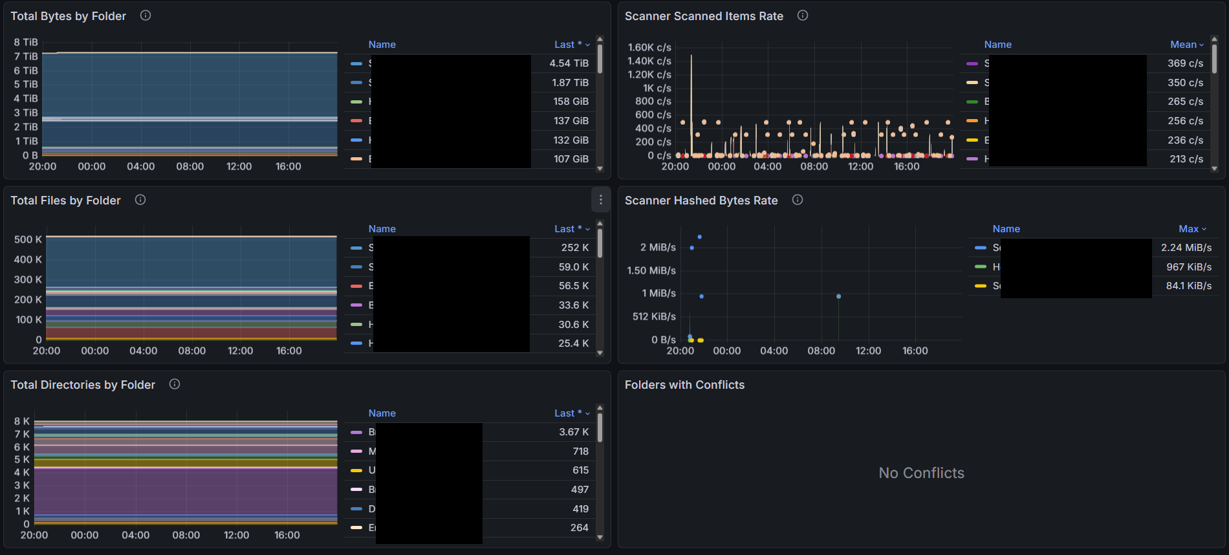Sort Scanned Items legend by Mean column

[x=1186, y=45]
